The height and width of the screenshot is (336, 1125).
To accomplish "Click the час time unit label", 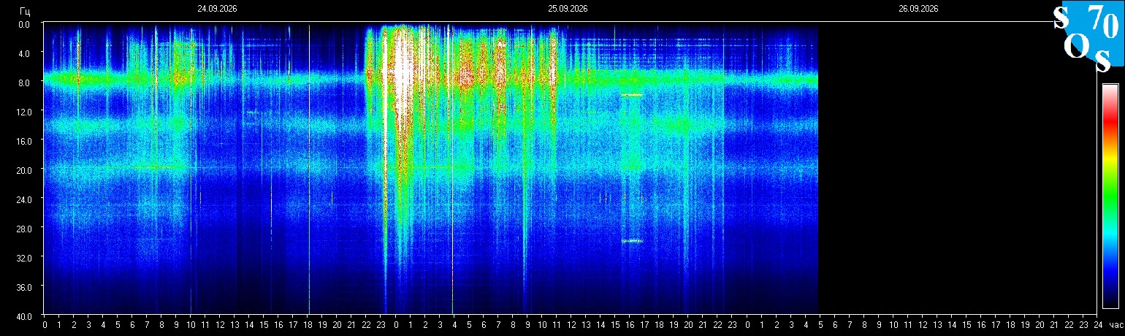I will click(1115, 325).
